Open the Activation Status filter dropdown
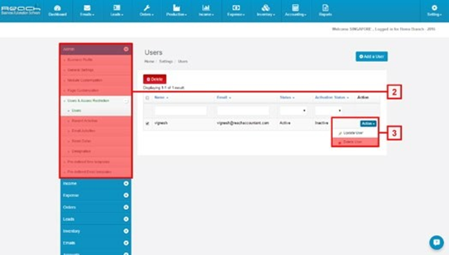 (328, 111)
